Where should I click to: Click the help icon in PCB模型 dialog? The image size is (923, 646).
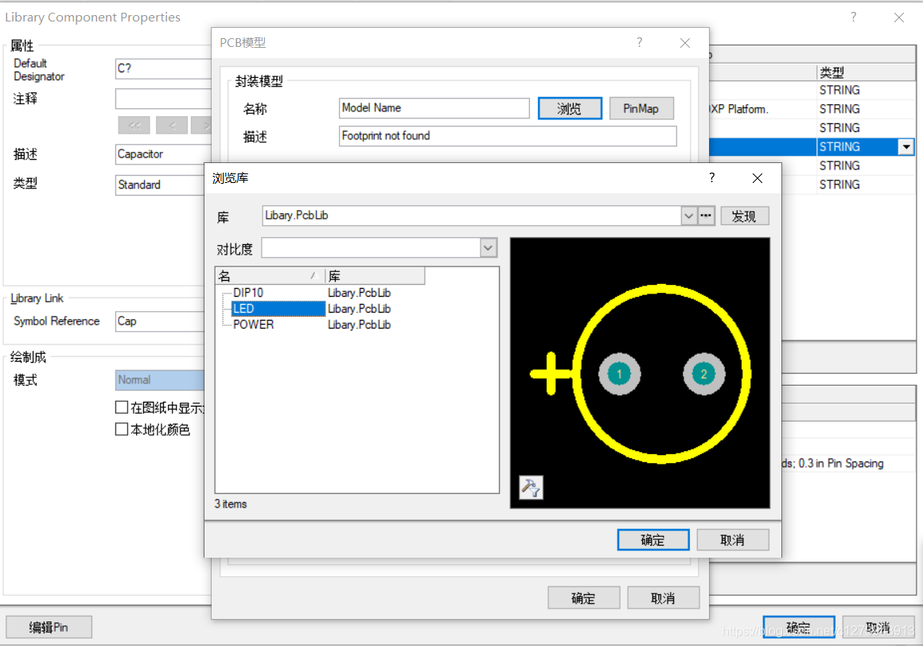(x=640, y=43)
